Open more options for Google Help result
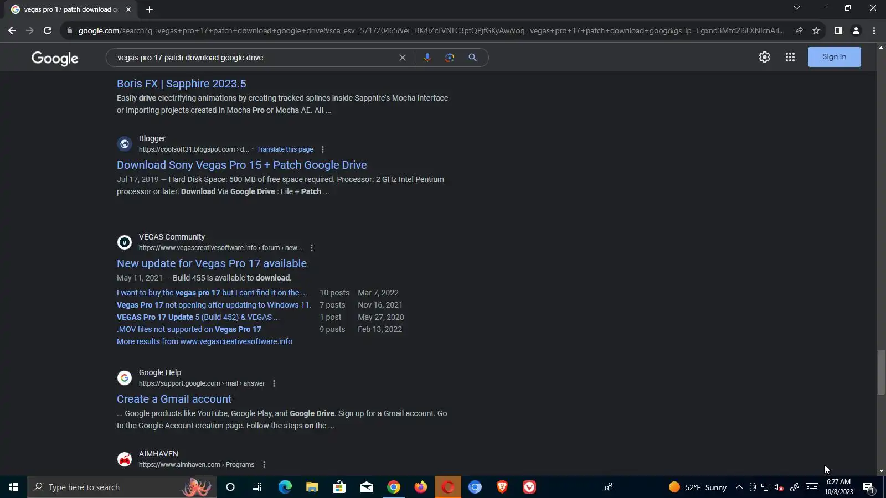This screenshot has width=886, height=498. [274, 383]
